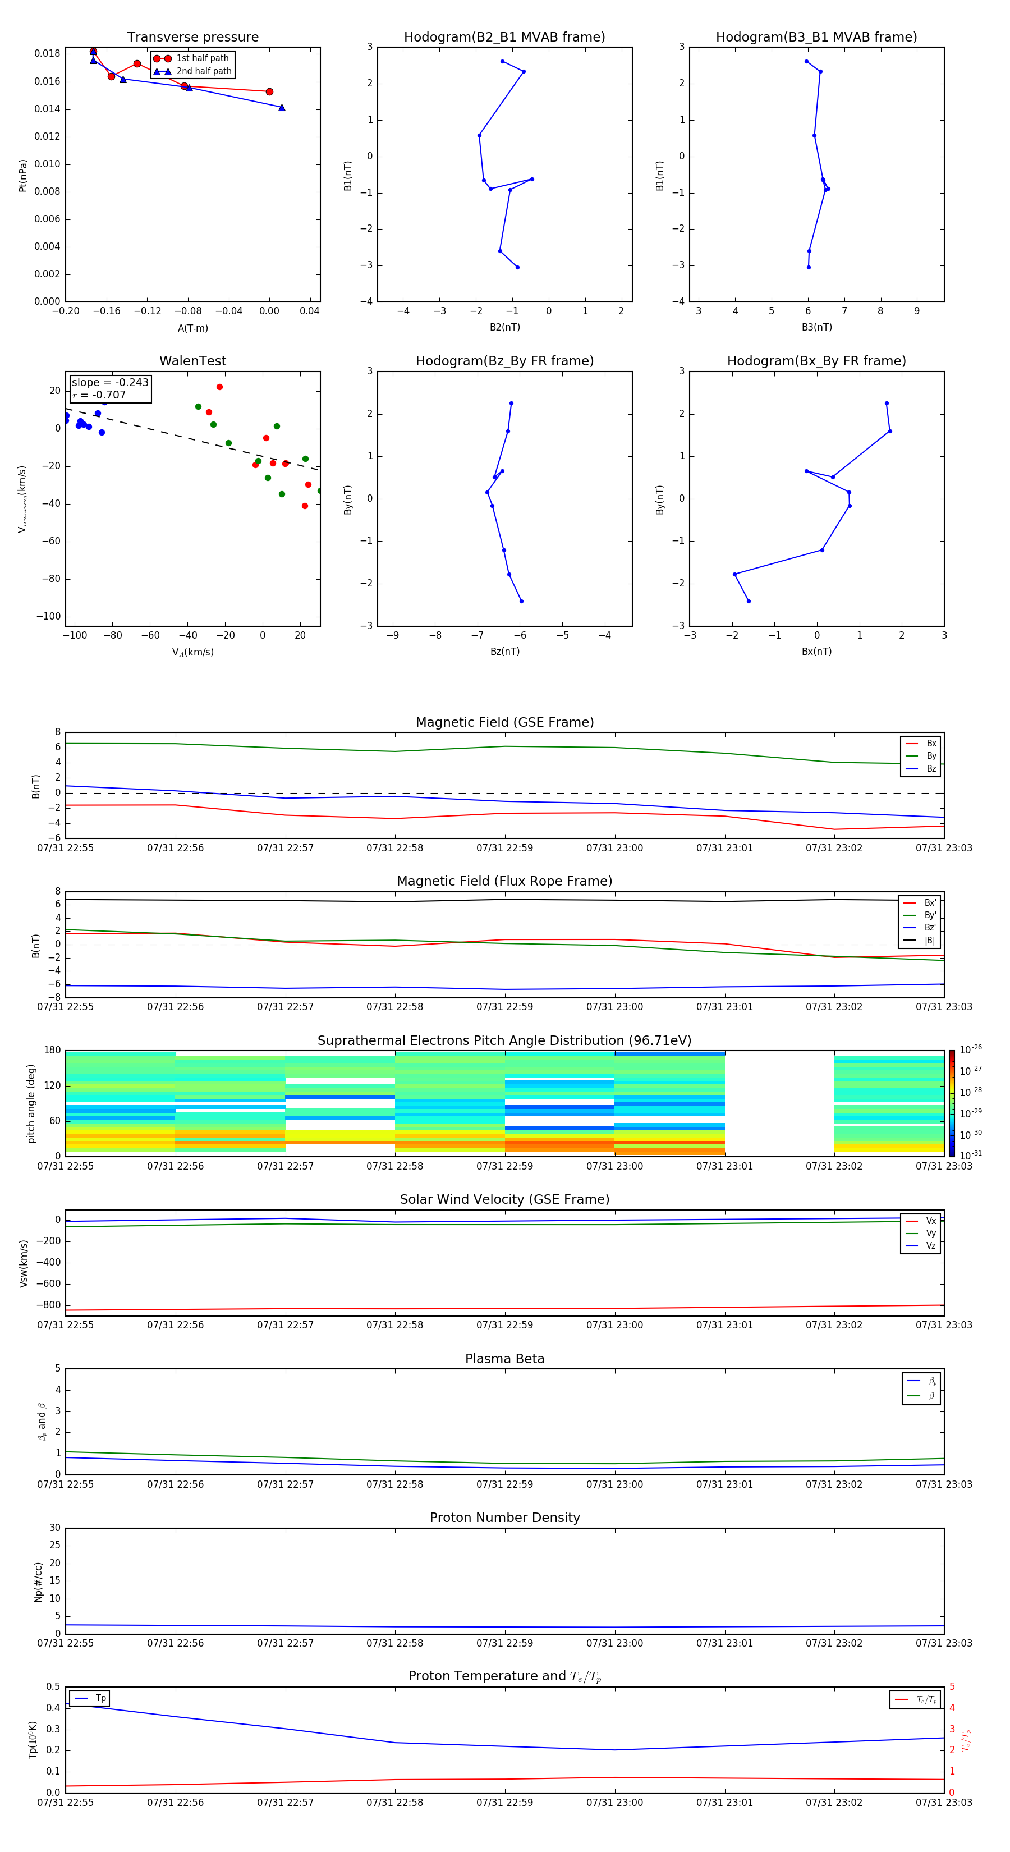Click the 'Bz(nT)' x-axis label
The height and width of the screenshot is (1852, 1010).
(504, 652)
